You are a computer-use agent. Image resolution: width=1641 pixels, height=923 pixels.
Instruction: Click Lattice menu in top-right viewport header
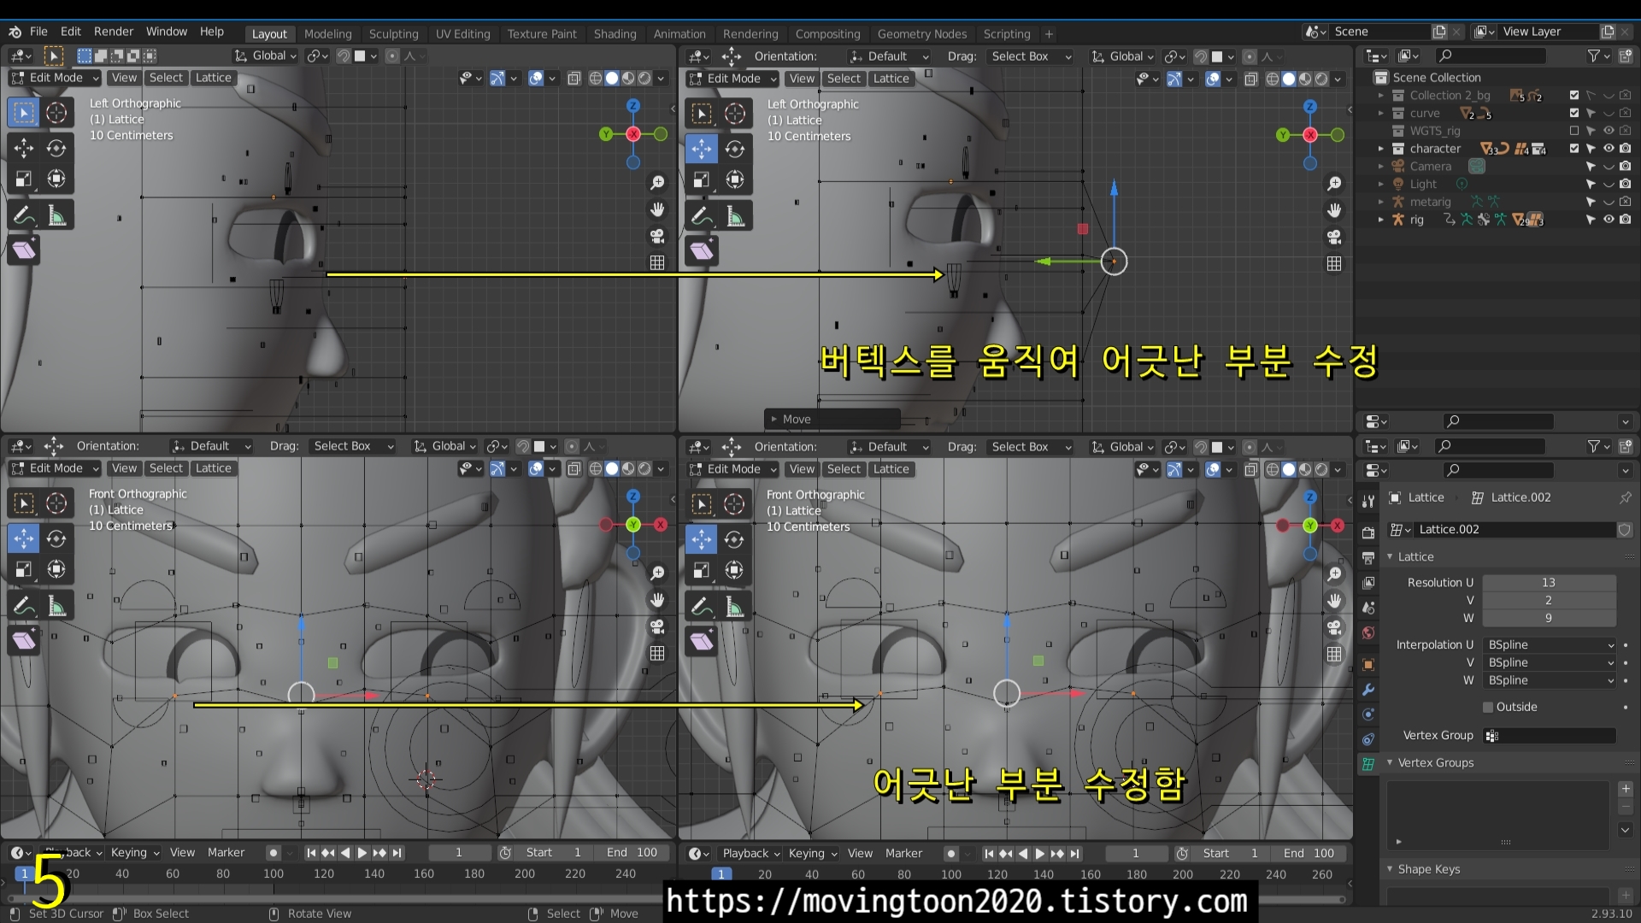pos(891,79)
